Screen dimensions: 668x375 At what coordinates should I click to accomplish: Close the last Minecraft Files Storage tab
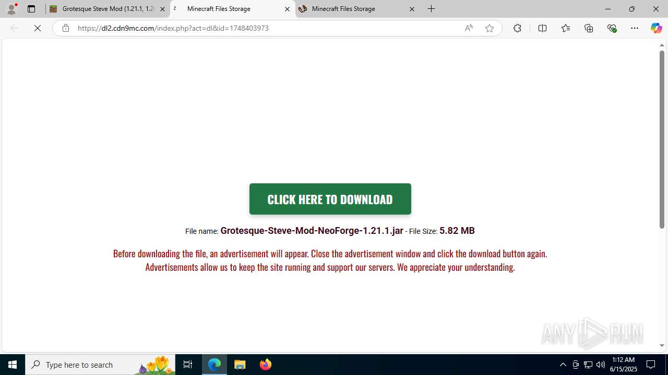tap(412, 9)
